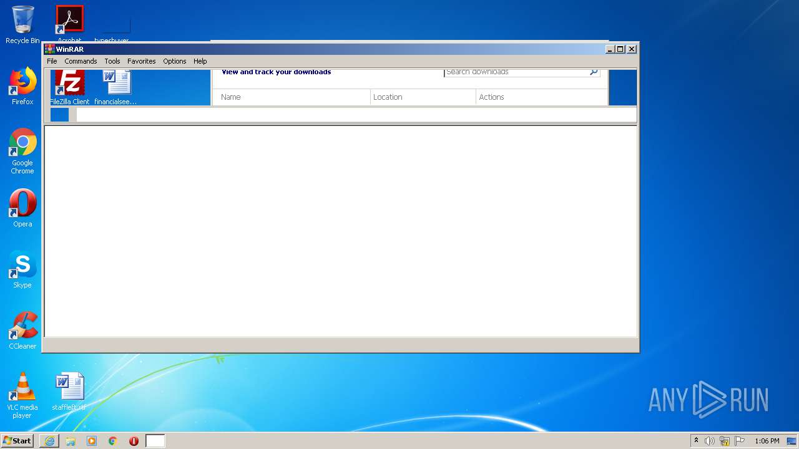Screen dimensions: 799x449
Task: Click the search magnifier icon
Action: pyautogui.click(x=594, y=72)
